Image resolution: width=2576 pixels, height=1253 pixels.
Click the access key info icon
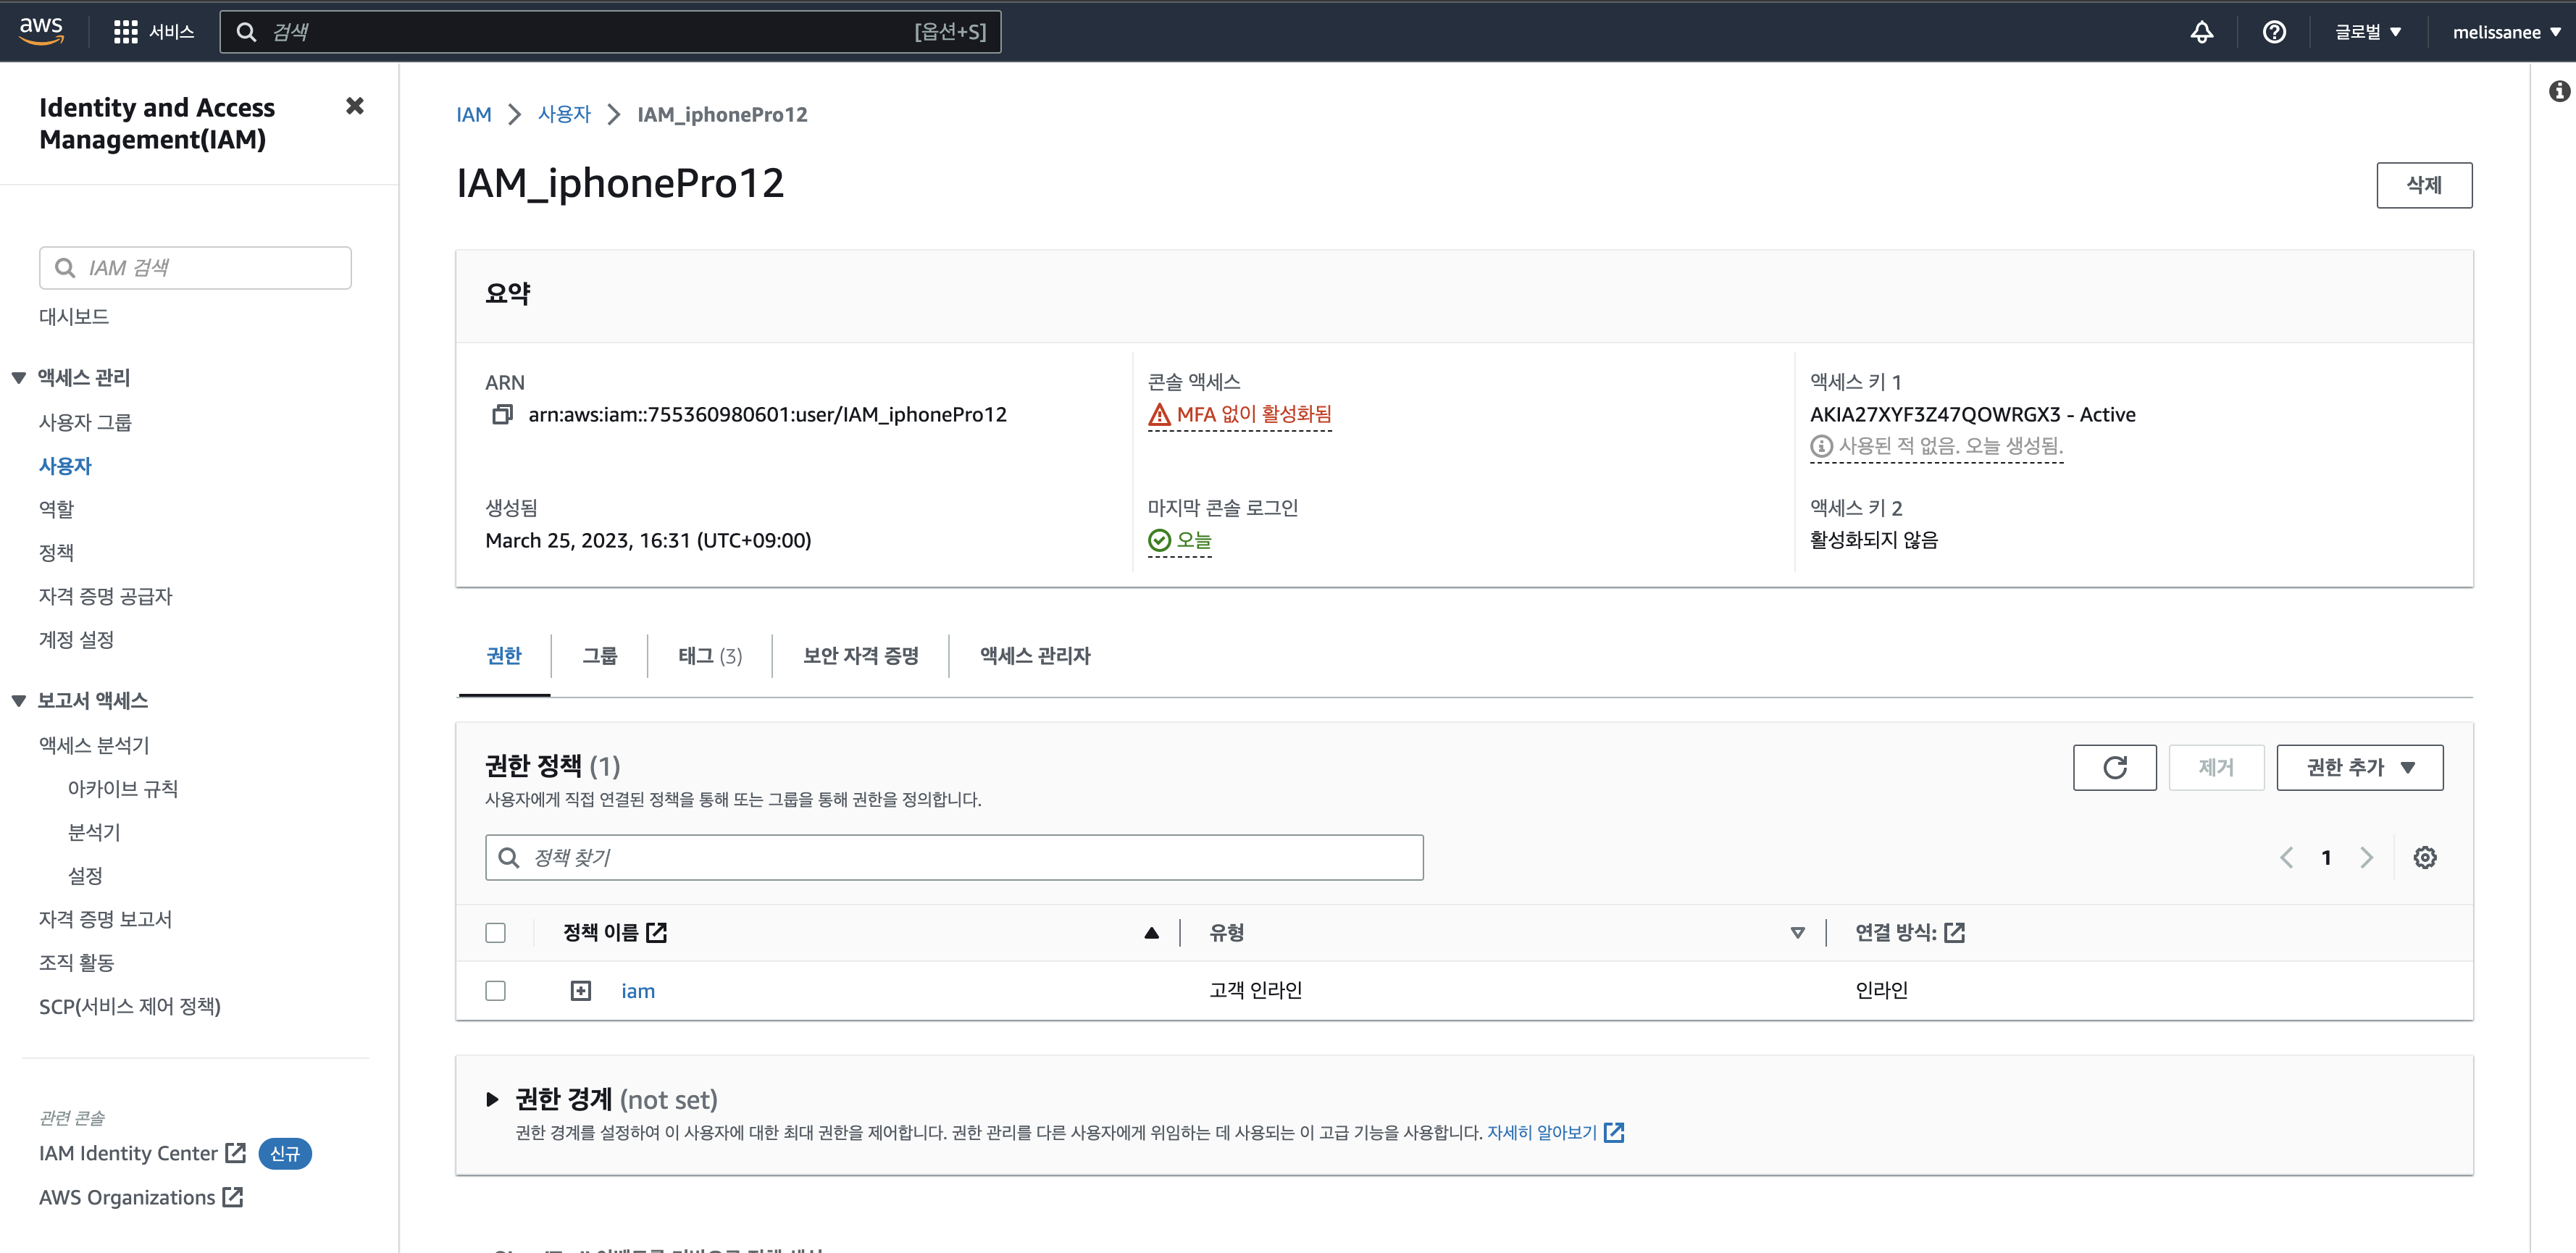tap(1821, 446)
